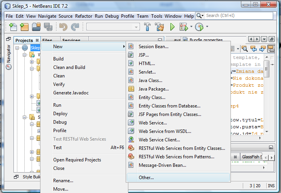Screen dimensions: 281x193
Task: Open the File menu
Action: (x=9, y=16)
